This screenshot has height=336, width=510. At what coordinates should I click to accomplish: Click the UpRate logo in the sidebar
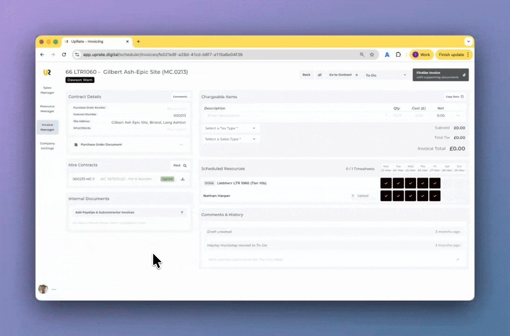(47, 72)
